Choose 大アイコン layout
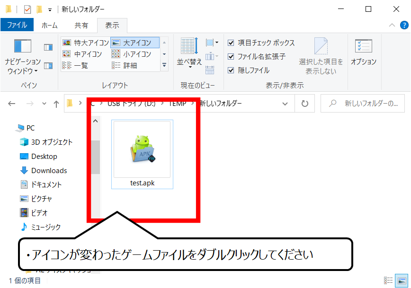Screen dimensions: 411x288 135,43
